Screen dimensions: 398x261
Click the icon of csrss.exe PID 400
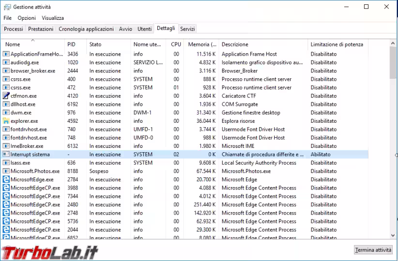tap(6, 79)
